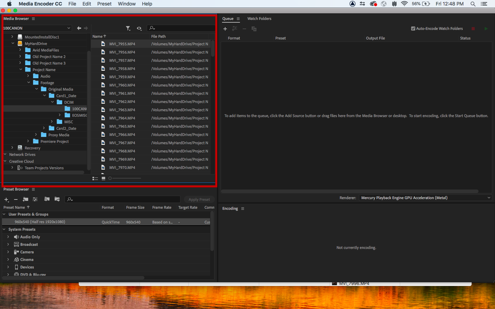Expand MountedInstallDisc1 in the tree
Viewport: 495px width, 309px height.
(12, 37)
